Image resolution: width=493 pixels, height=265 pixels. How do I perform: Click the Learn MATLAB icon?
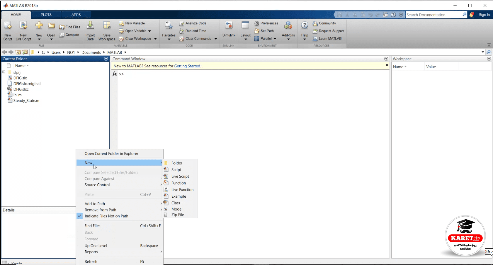pyautogui.click(x=315, y=39)
